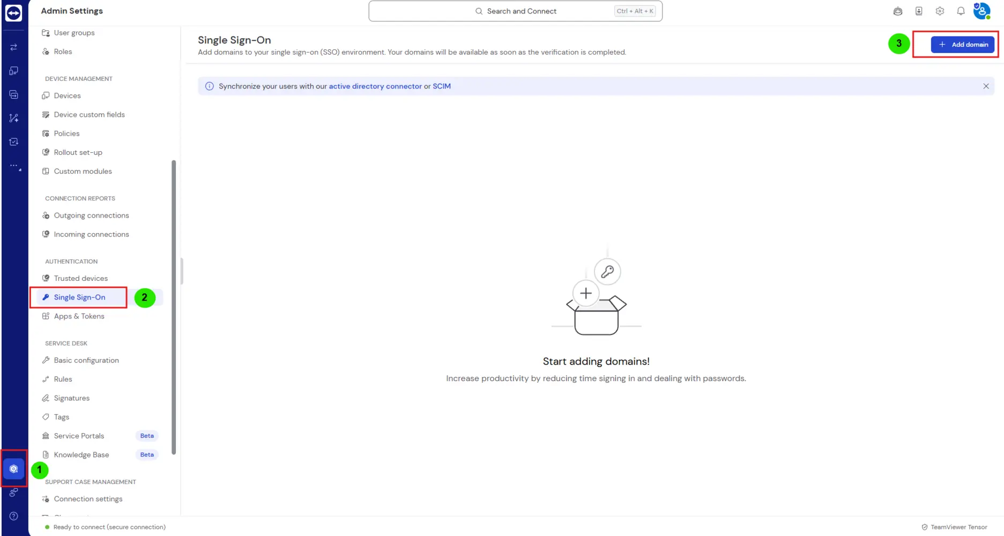Open the Help question mark icon
The image size is (1004, 536).
14,516
